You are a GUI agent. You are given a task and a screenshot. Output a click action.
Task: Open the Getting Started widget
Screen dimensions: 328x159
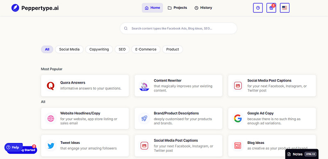(29, 150)
